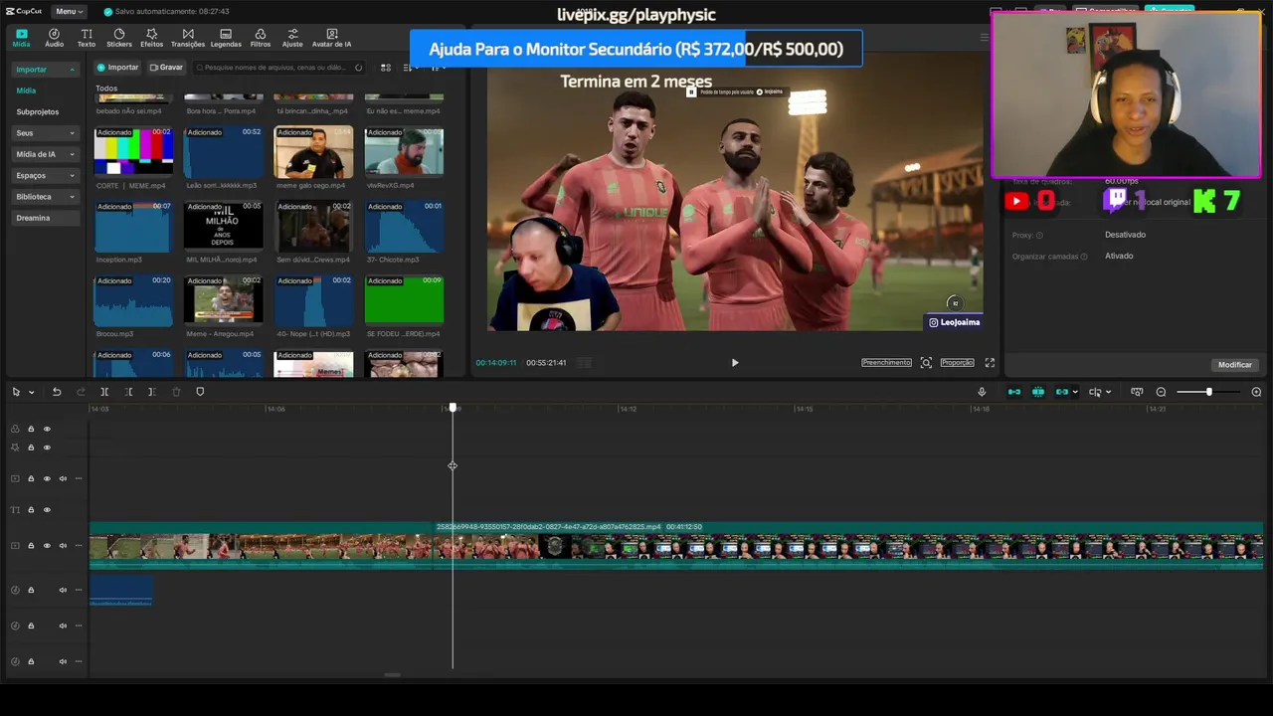Select the CORTE | MEME.mp4 thumbnail

(x=133, y=152)
